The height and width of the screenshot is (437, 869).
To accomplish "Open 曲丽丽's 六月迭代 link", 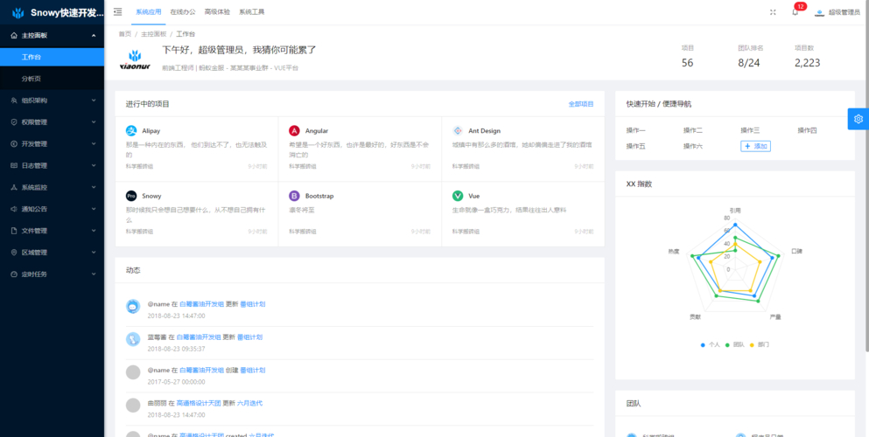I will coord(250,403).
